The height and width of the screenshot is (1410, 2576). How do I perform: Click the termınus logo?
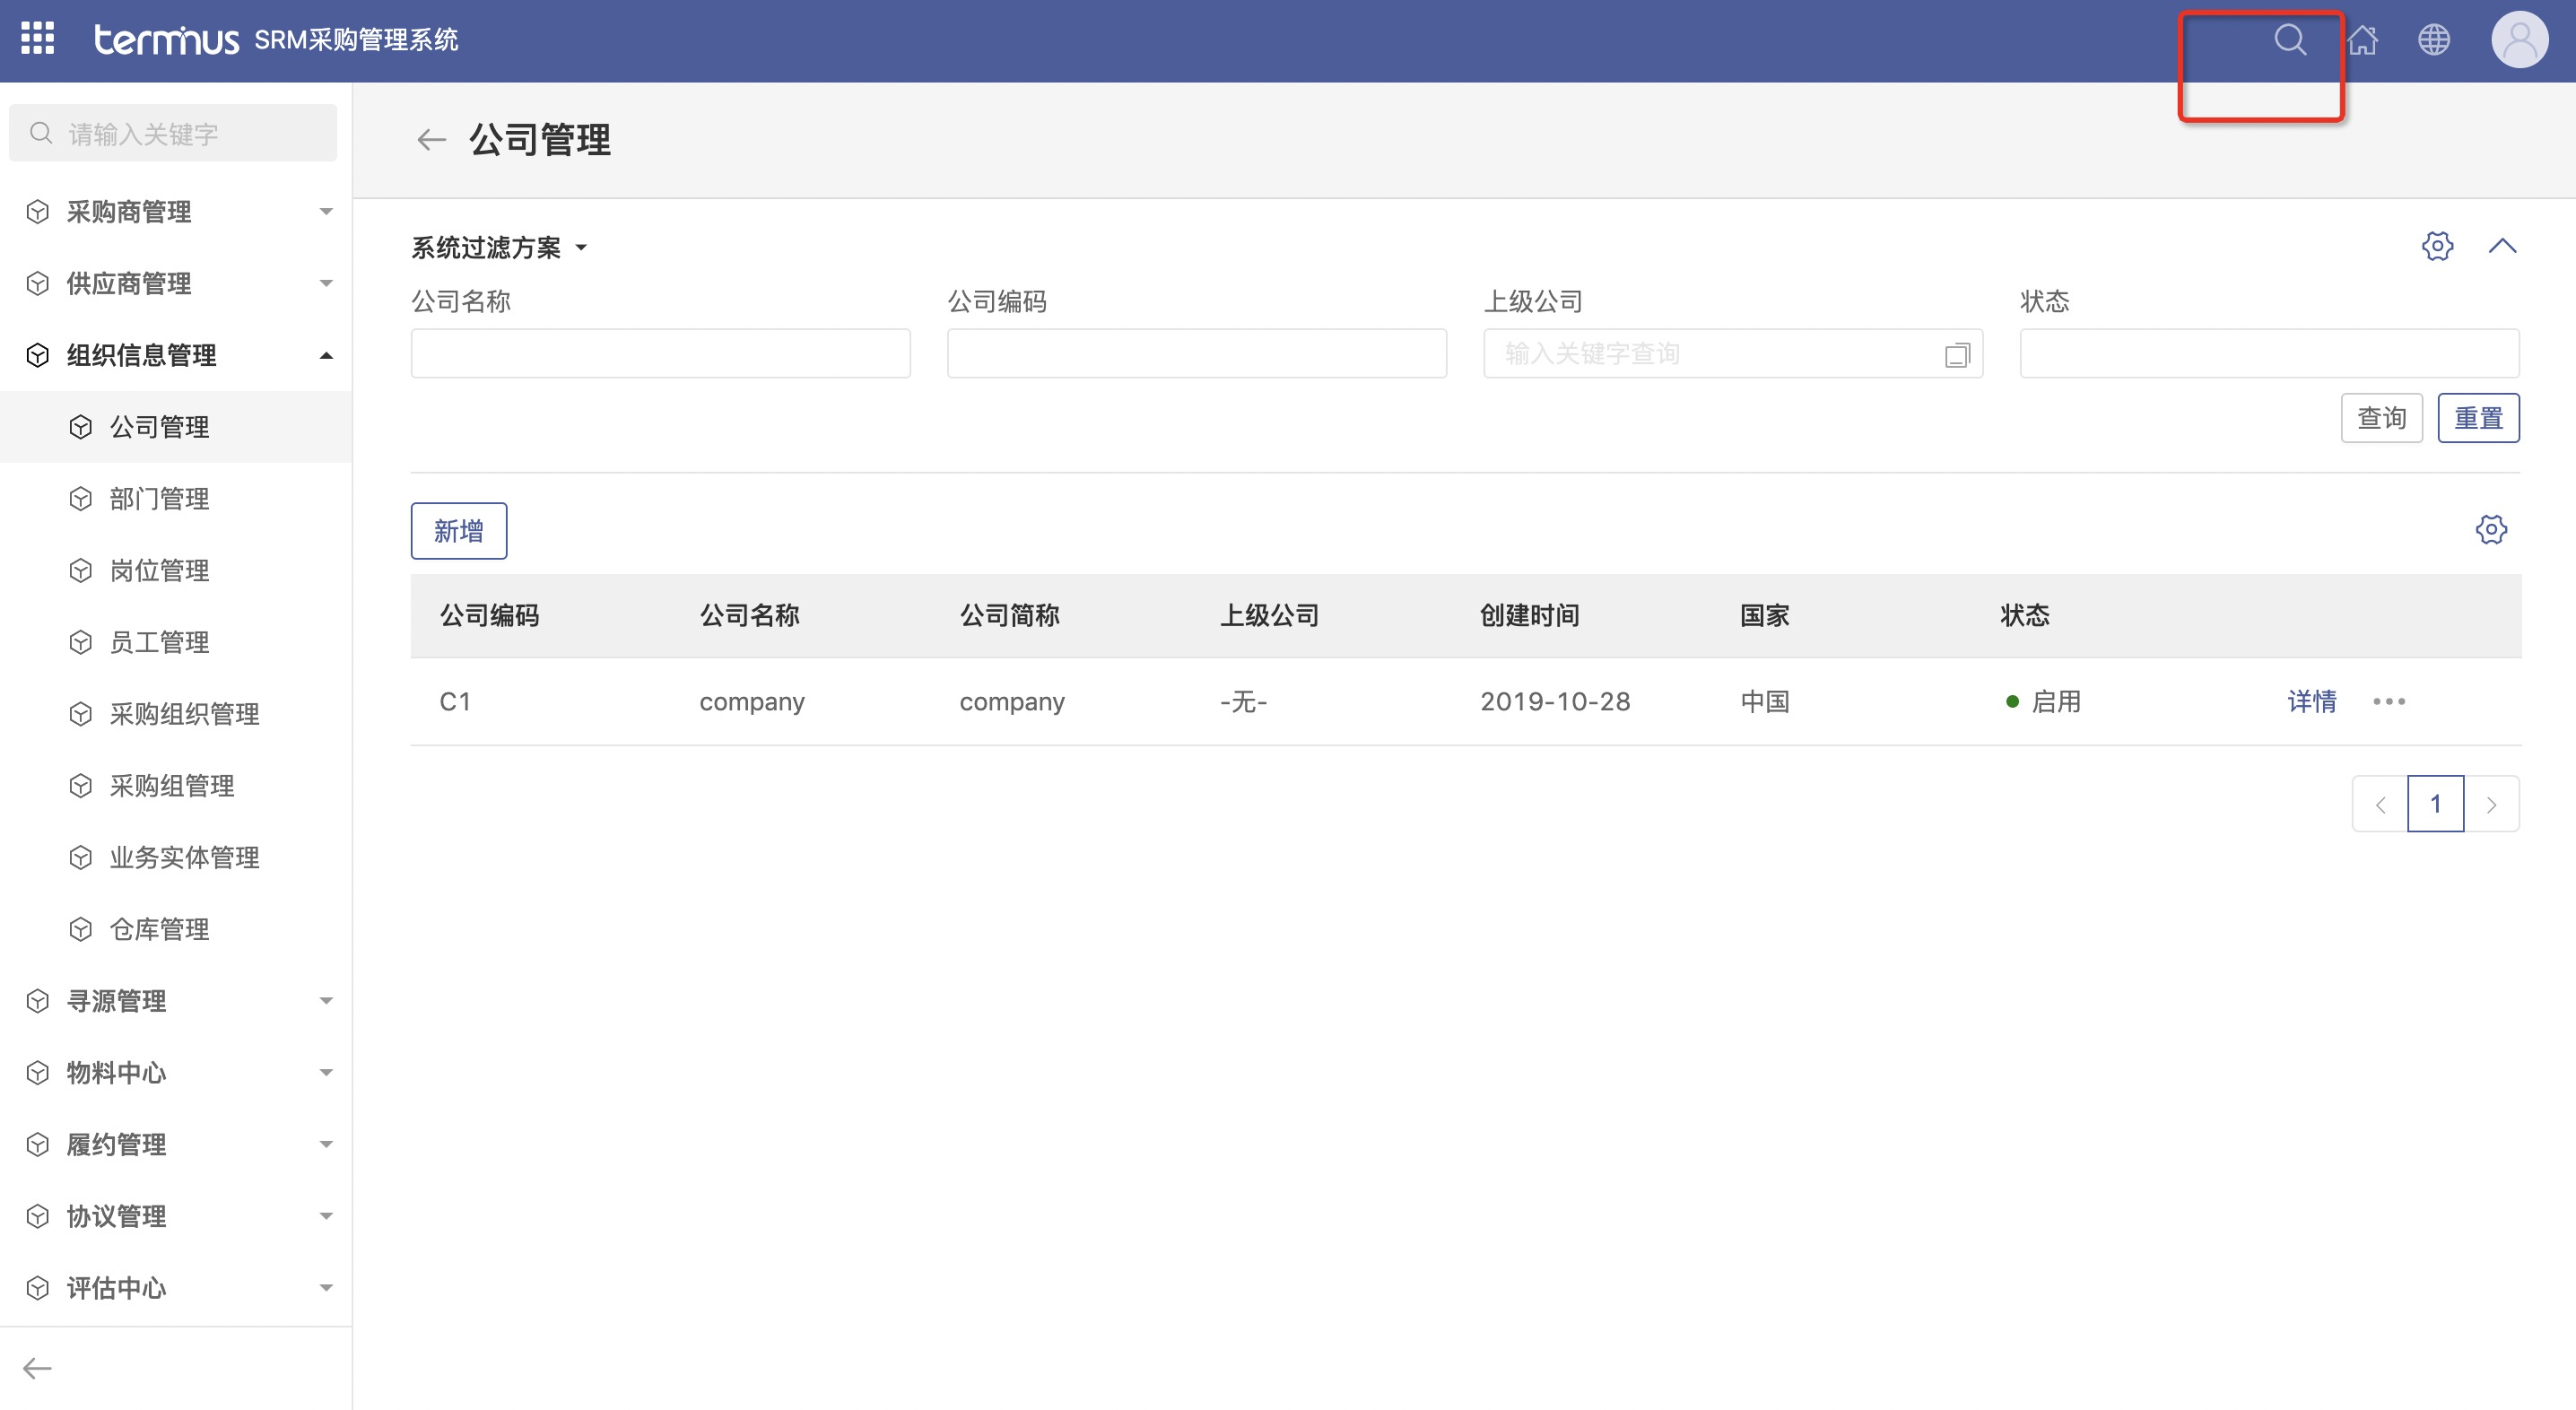point(166,40)
